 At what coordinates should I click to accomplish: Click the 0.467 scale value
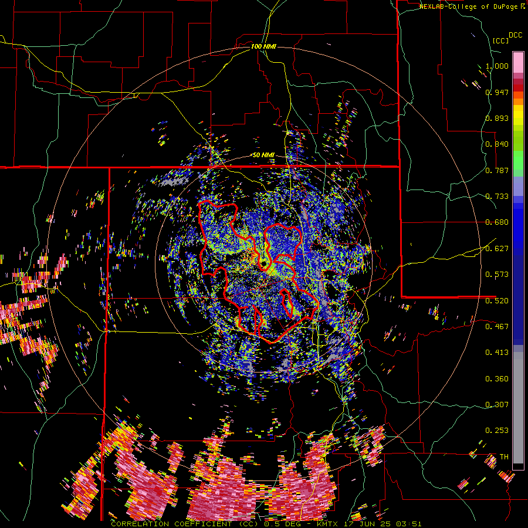pos(497,327)
